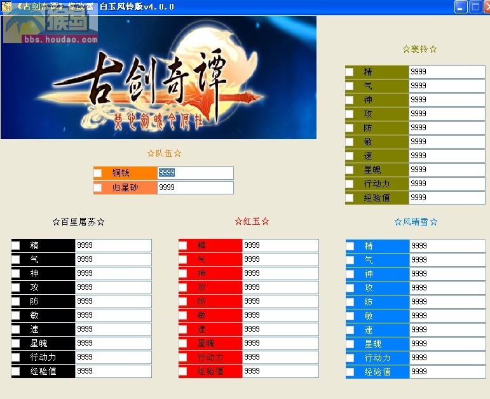Tick 红玉's 精 checkbox

point(183,246)
